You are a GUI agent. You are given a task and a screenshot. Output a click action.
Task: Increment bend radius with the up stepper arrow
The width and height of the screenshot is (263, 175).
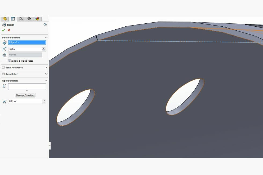point(43,48)
